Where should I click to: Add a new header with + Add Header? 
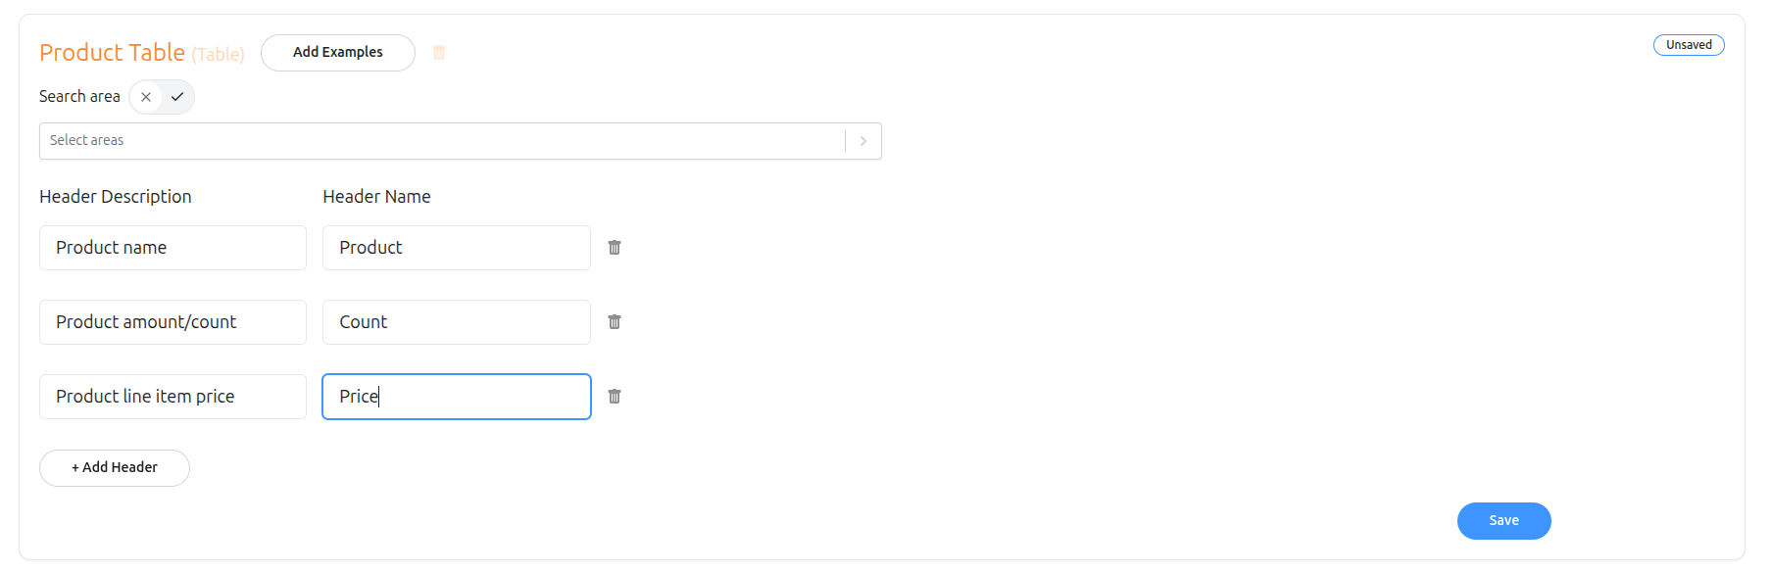click(x=115, y=468)
